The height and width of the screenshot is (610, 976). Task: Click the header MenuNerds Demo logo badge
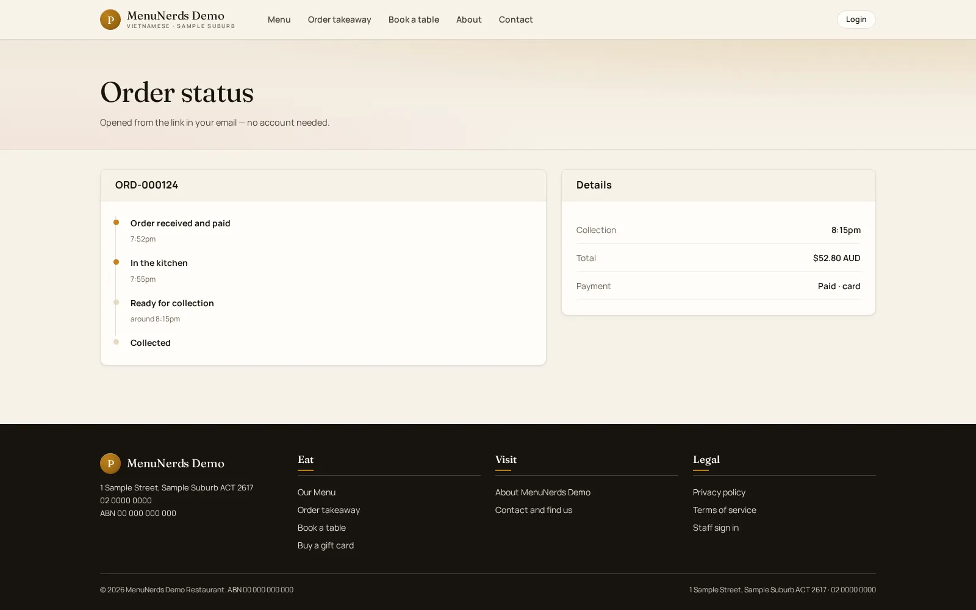110,20
